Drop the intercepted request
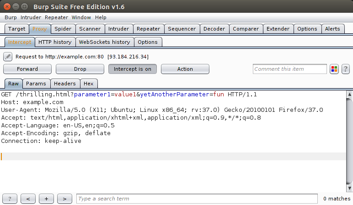This screenshot has width=353, height=205. pos(80,69)
